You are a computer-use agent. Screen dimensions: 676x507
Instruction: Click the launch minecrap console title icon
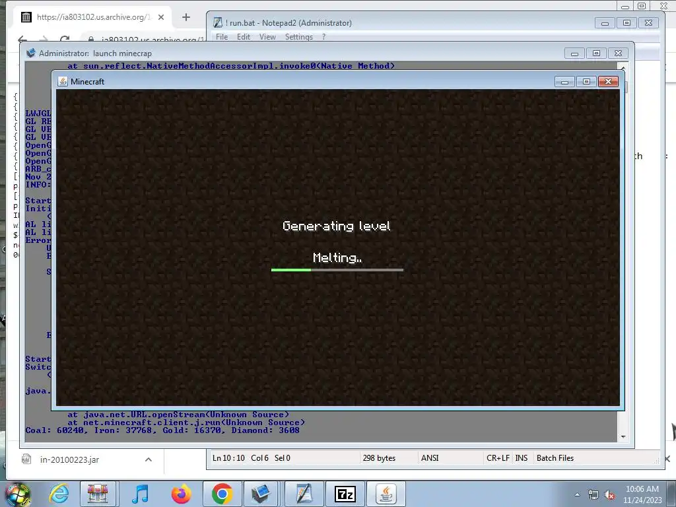(x=30, y=53)
